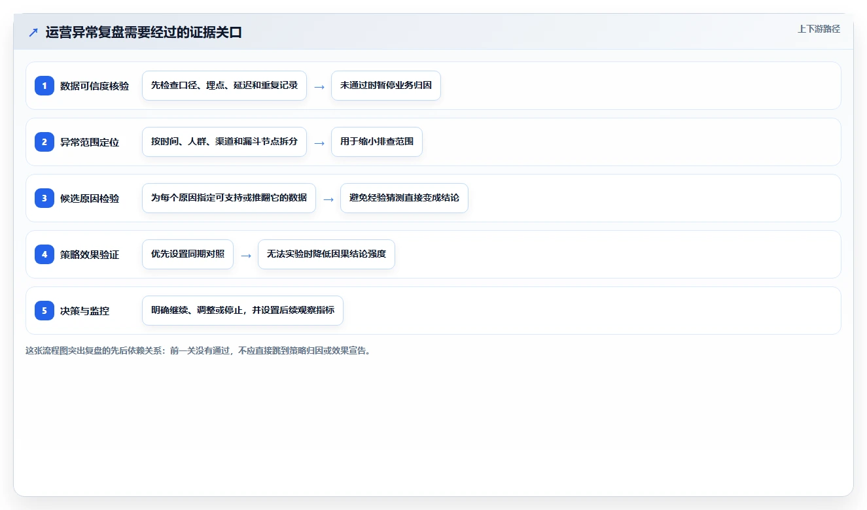867x510 pixels.
Task: Click the 策略效果验证 step label
Action: tap(90, 254)
